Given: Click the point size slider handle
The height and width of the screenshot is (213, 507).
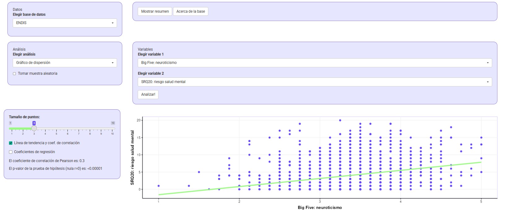Looking at the screenshot, I should 34,128.
